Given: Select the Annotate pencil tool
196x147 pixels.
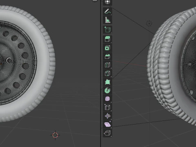Looking at the screenshot, I should point(107,11).
